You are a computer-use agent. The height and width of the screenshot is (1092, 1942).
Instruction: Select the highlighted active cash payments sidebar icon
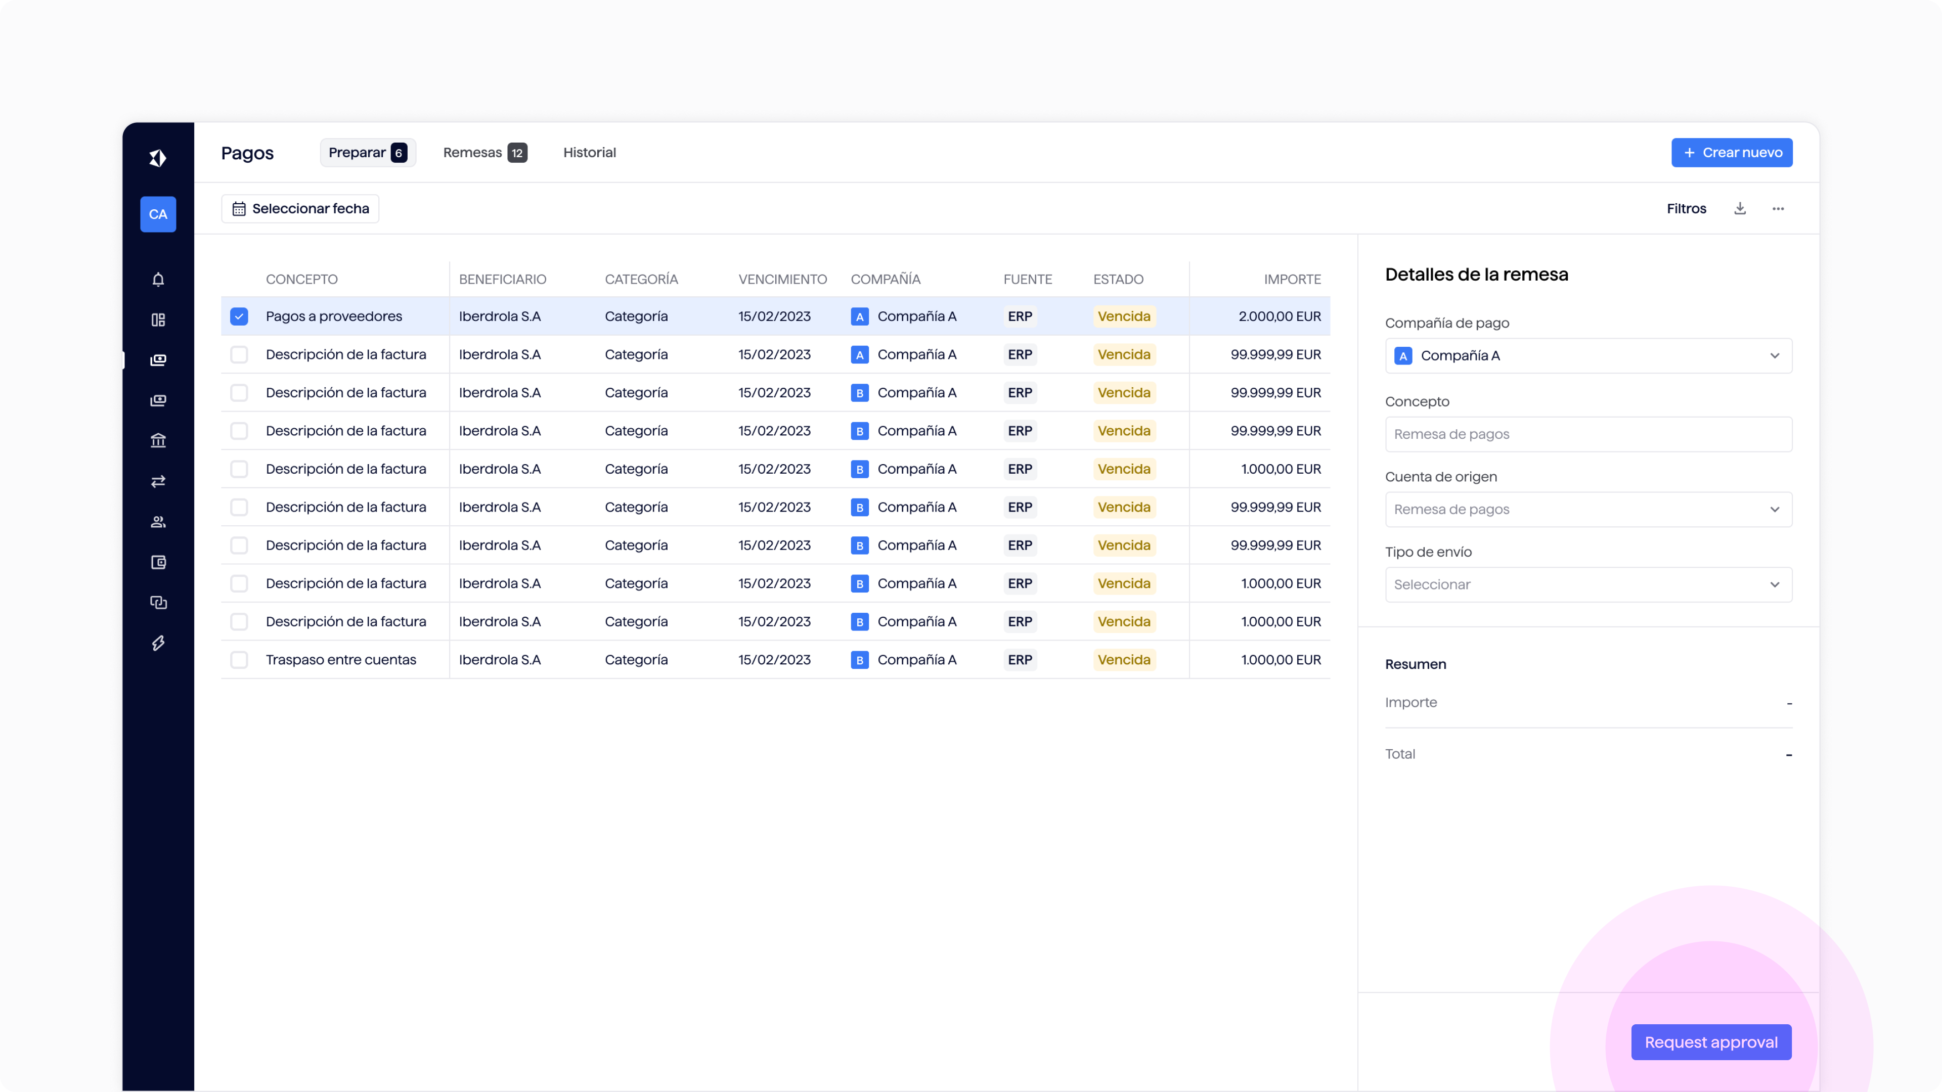pyautogui.click(x=158, y=360)
